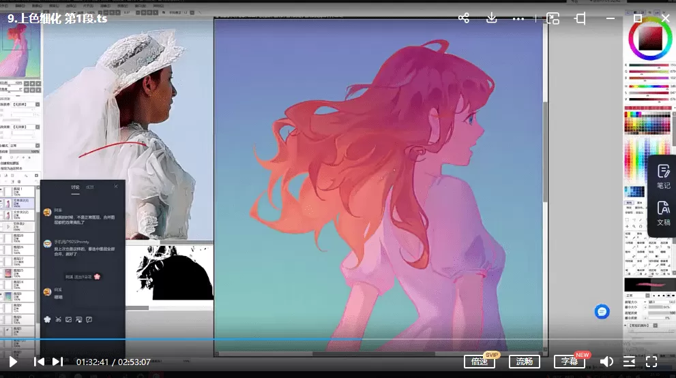Switch to the 讨论 tab in chat panel

coord(75,187)
